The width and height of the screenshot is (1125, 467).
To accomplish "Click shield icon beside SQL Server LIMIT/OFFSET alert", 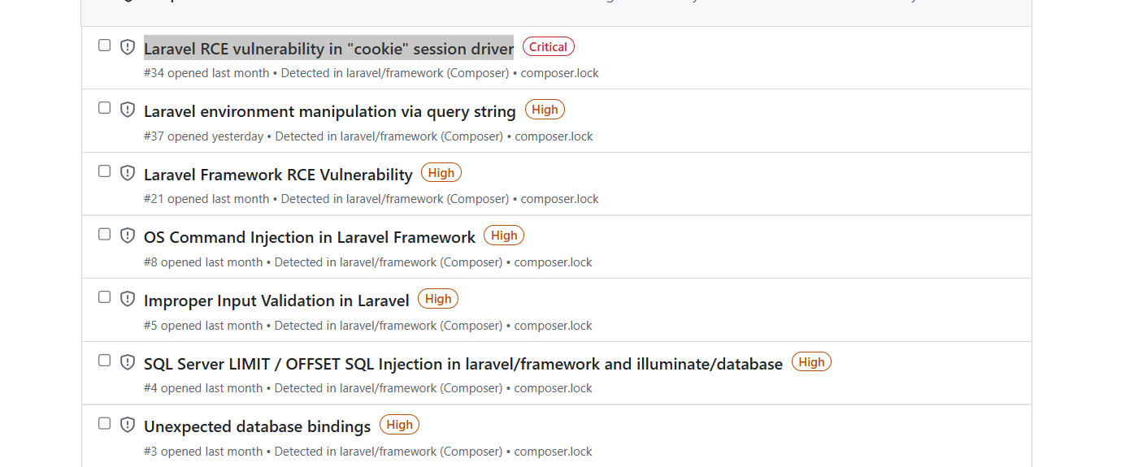I will [128, 362].
